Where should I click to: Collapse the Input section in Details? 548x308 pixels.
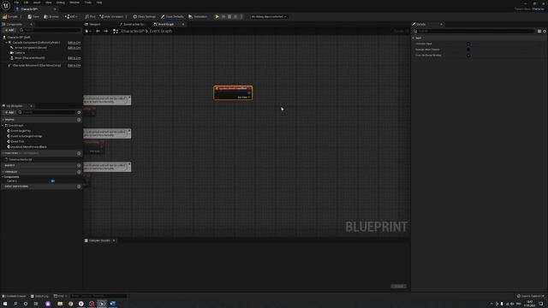[x=414, y=38]
